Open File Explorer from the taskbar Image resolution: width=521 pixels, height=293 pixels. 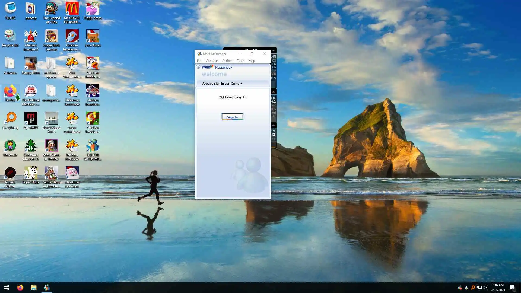click(33, 288)
